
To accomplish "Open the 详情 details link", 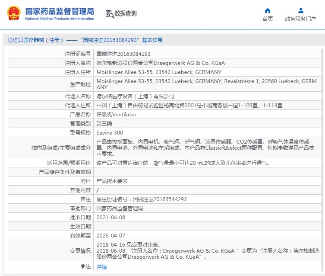I will tap(101, 267).
